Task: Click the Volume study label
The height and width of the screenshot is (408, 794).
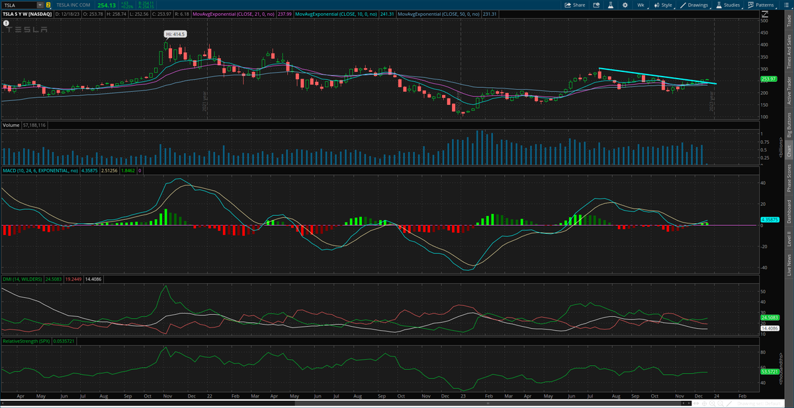Action: point(11,124)
